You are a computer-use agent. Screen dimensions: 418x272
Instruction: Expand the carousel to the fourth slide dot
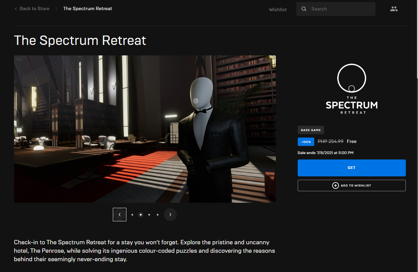(x=157, y=215)
